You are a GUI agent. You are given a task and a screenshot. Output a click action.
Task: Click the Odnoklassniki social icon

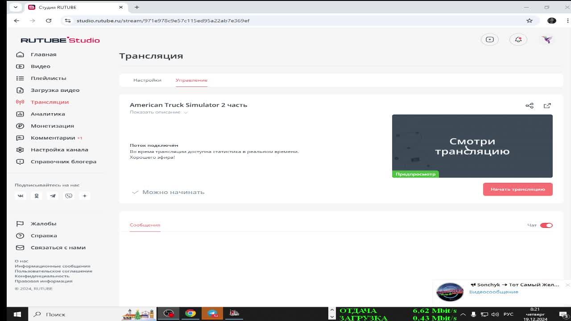tap(37, 196)
